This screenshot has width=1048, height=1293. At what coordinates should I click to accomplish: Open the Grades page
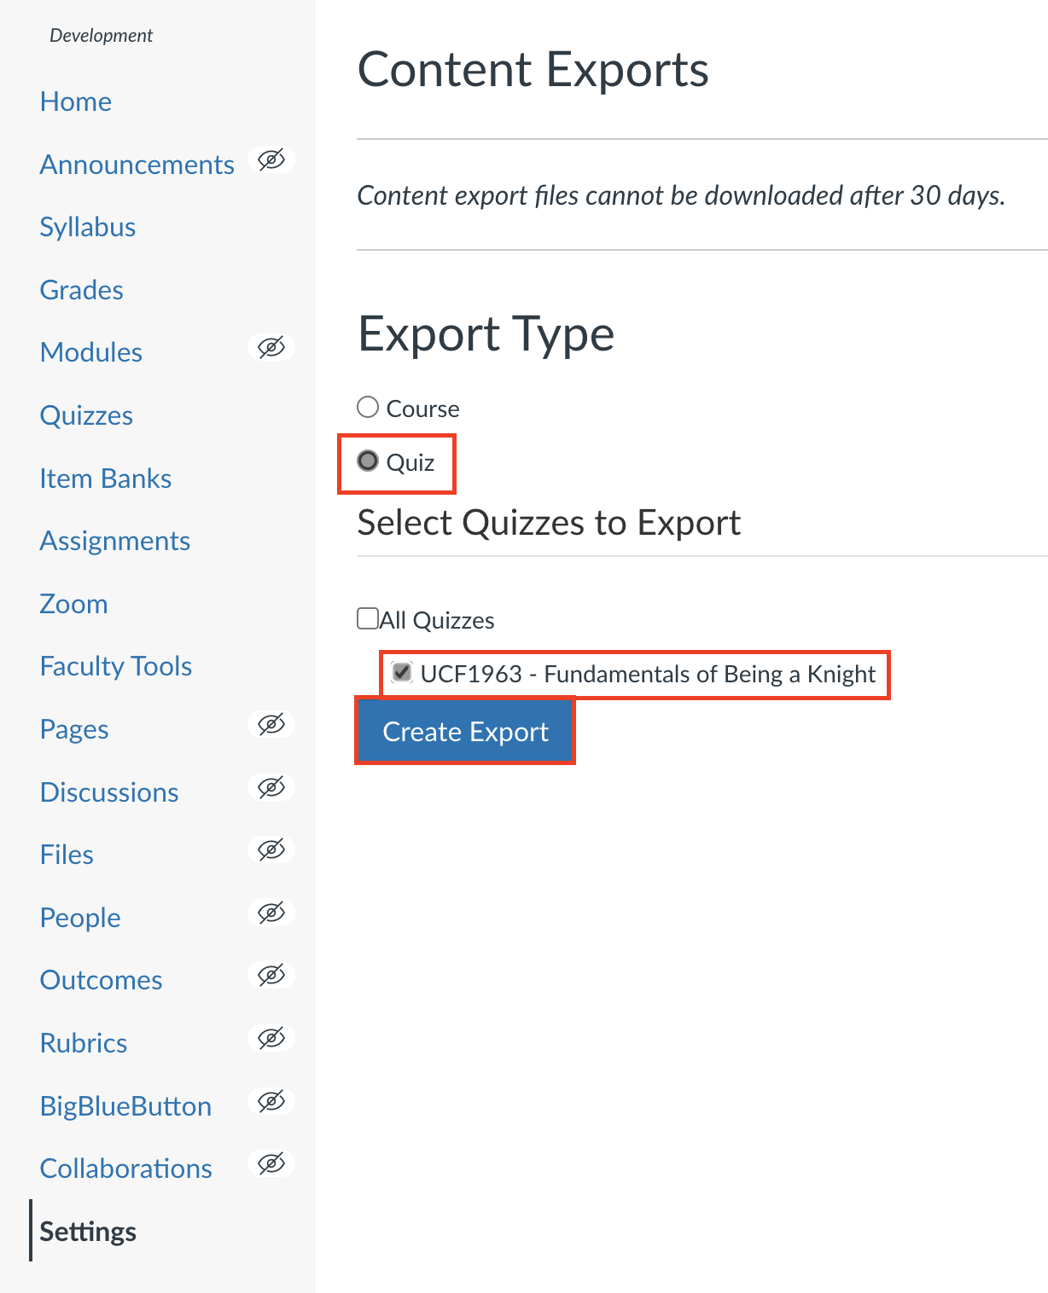[x=82, y=290]
